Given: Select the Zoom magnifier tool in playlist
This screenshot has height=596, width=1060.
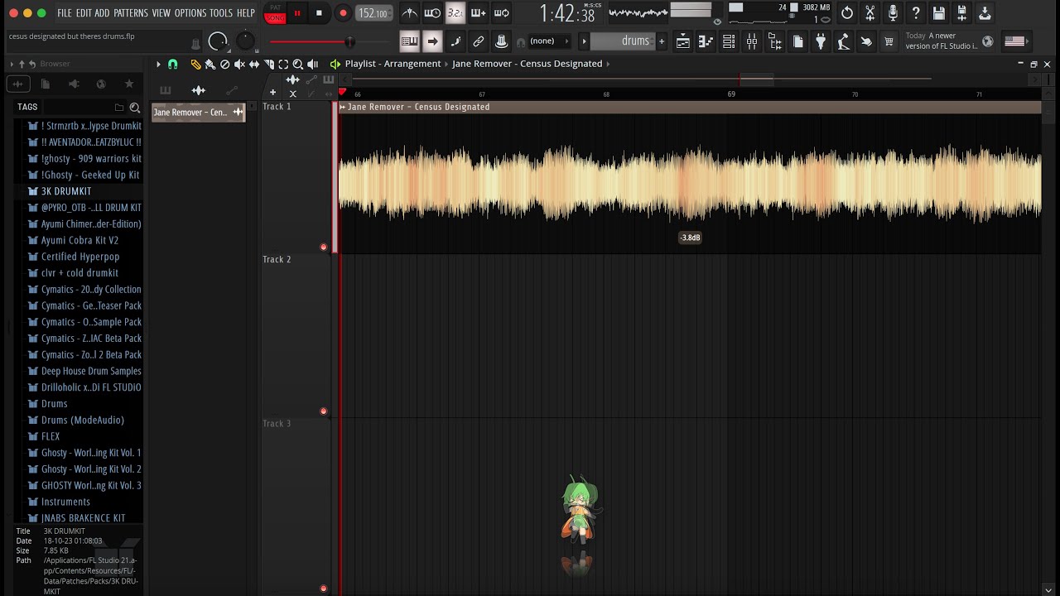Looking at the screenshot, I should (298, 64).
